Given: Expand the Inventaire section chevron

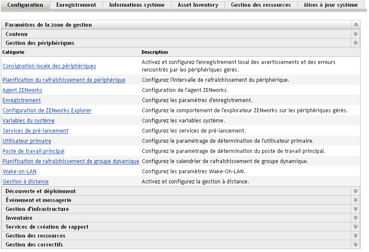Looking at the screenshot, I should click(355, 218).
